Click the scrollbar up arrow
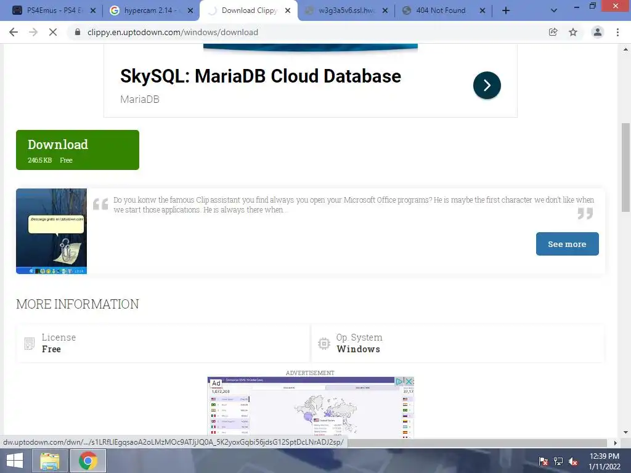 tap(625, 49)
